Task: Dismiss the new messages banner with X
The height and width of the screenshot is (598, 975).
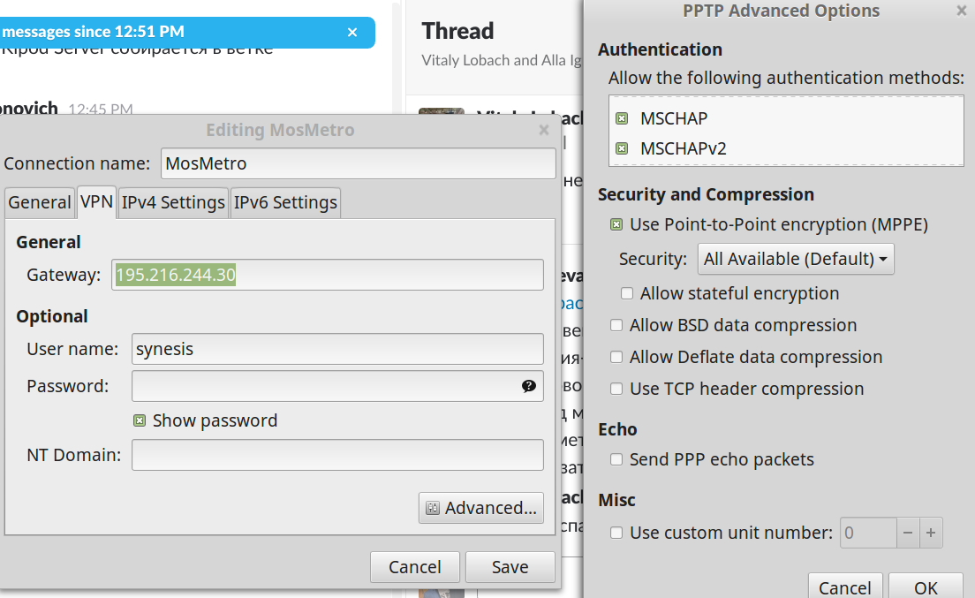Action: (x=352, y=32)
